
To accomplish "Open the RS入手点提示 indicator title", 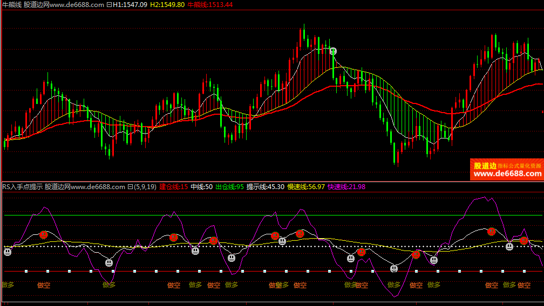I will [x=22, y=187].
